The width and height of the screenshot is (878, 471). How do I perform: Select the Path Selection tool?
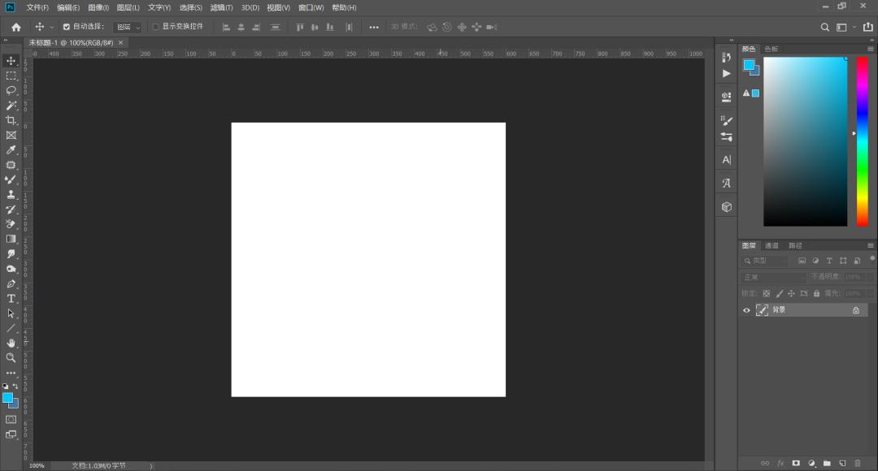(11, 313)
